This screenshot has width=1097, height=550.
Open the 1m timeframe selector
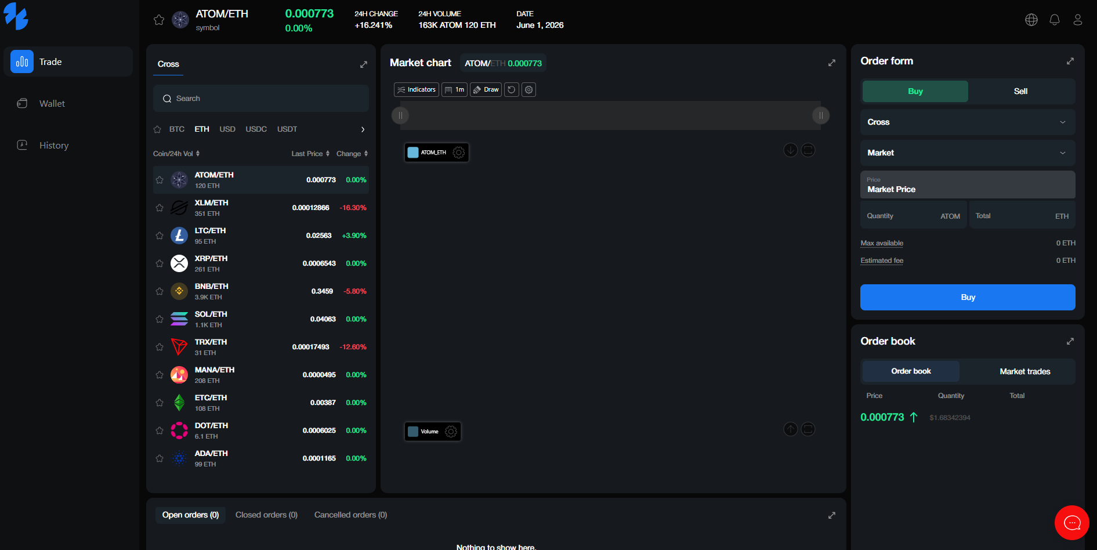click(454, 90)
